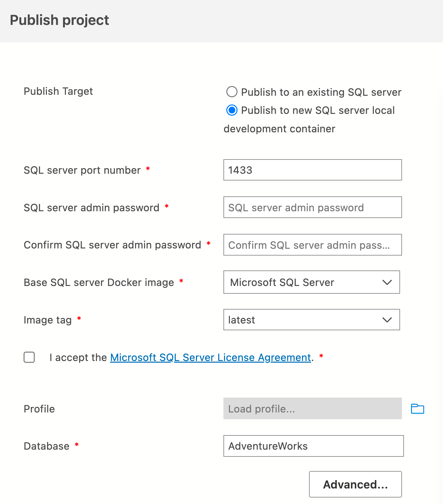Open the Image tag dropdown
The width and height of the screenshot is (443, 504).
(x=312, y=320)
